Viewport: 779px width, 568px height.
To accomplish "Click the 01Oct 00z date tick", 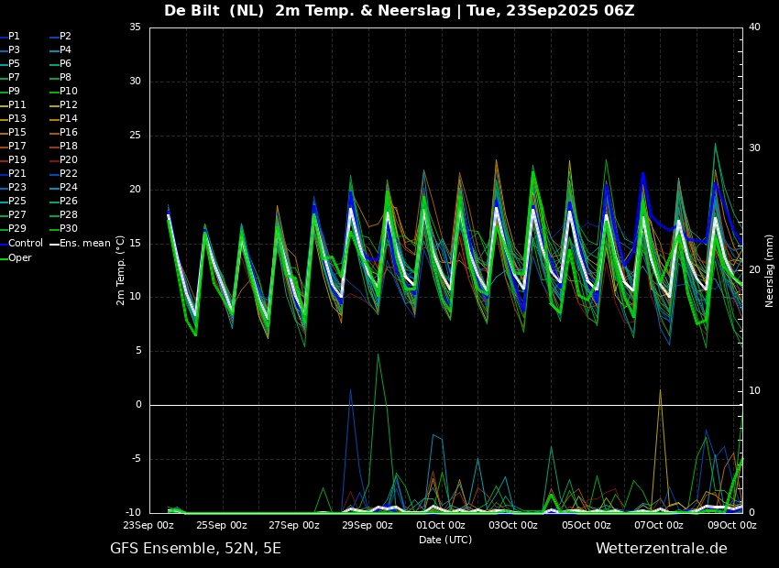I will tap(440, 526).
